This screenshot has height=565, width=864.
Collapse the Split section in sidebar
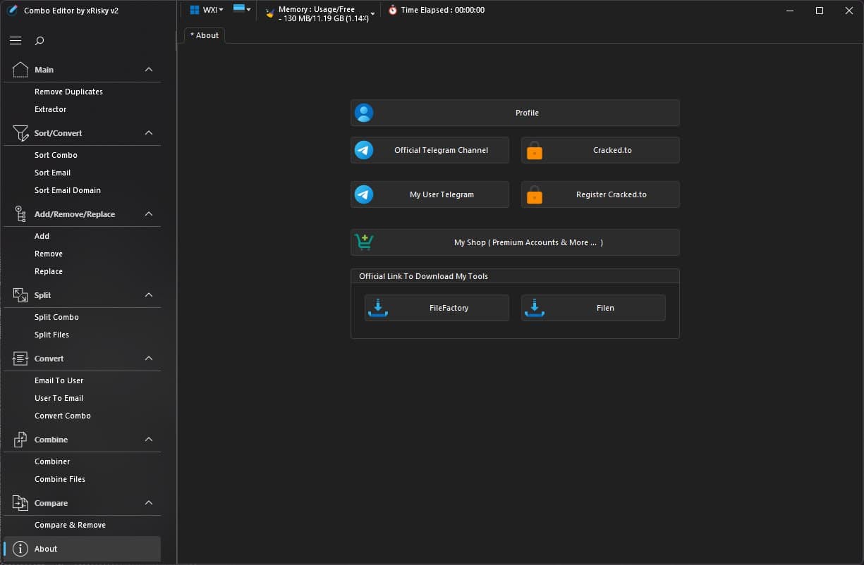click(149, 295)
